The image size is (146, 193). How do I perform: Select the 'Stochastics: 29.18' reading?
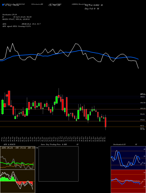(x=9, y=15)
